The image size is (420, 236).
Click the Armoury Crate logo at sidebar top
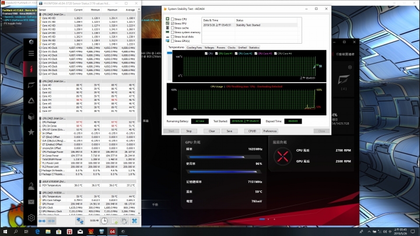coord(31,42)
